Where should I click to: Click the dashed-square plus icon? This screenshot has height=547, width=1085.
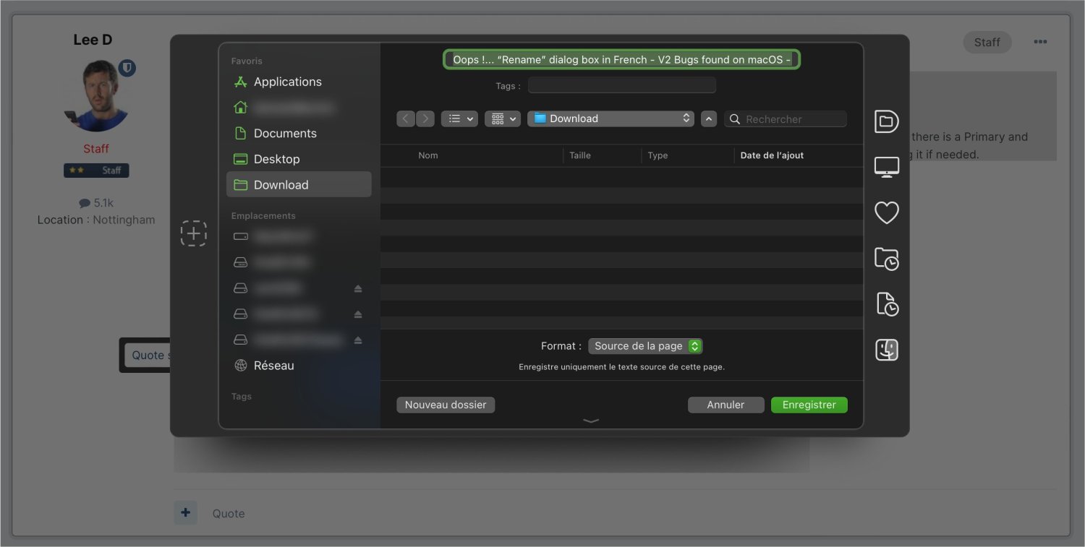tap(194, 233)
